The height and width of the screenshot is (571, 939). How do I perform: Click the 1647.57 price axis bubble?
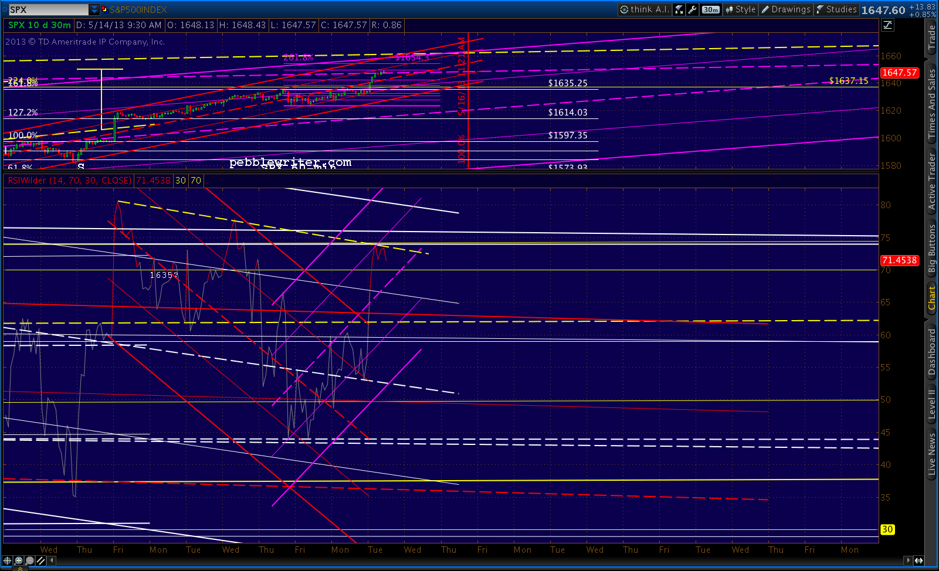point(899,73)
